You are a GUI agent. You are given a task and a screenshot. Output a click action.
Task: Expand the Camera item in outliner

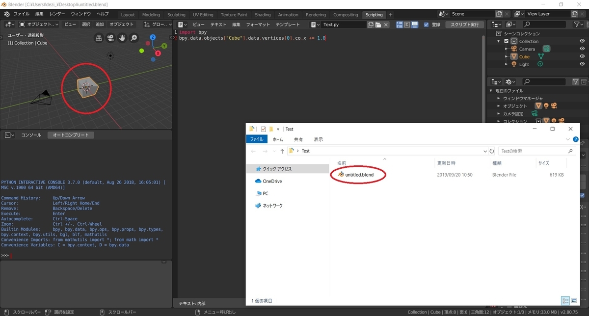(506, 49)
